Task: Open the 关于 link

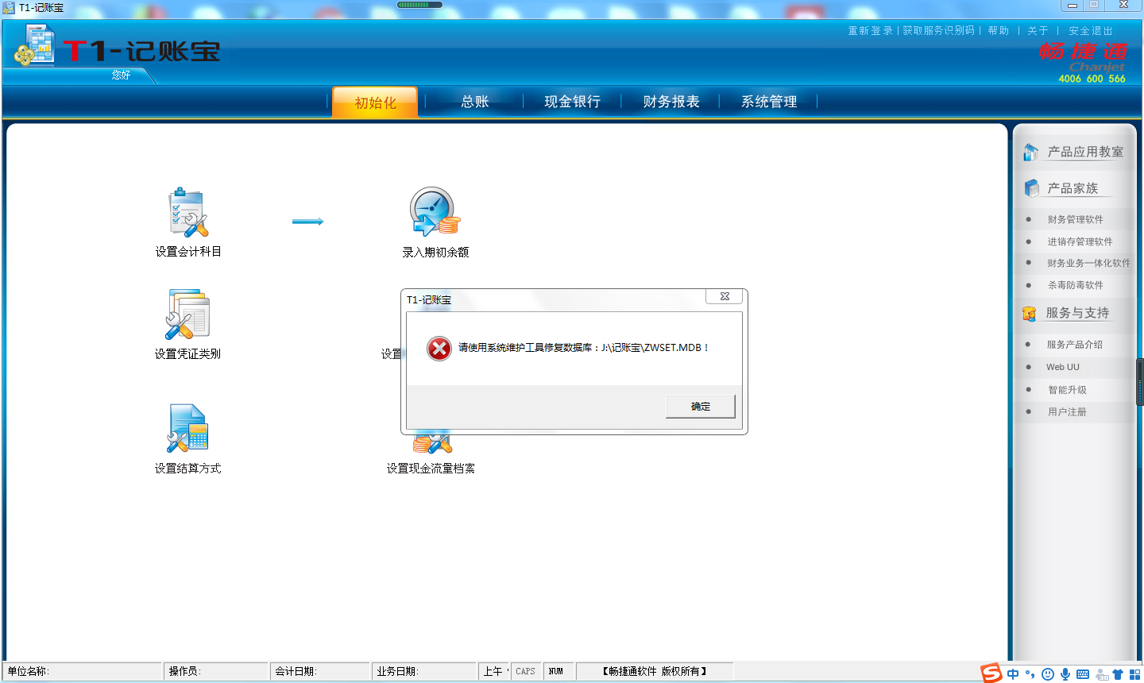Action: tap(1038, 31)
